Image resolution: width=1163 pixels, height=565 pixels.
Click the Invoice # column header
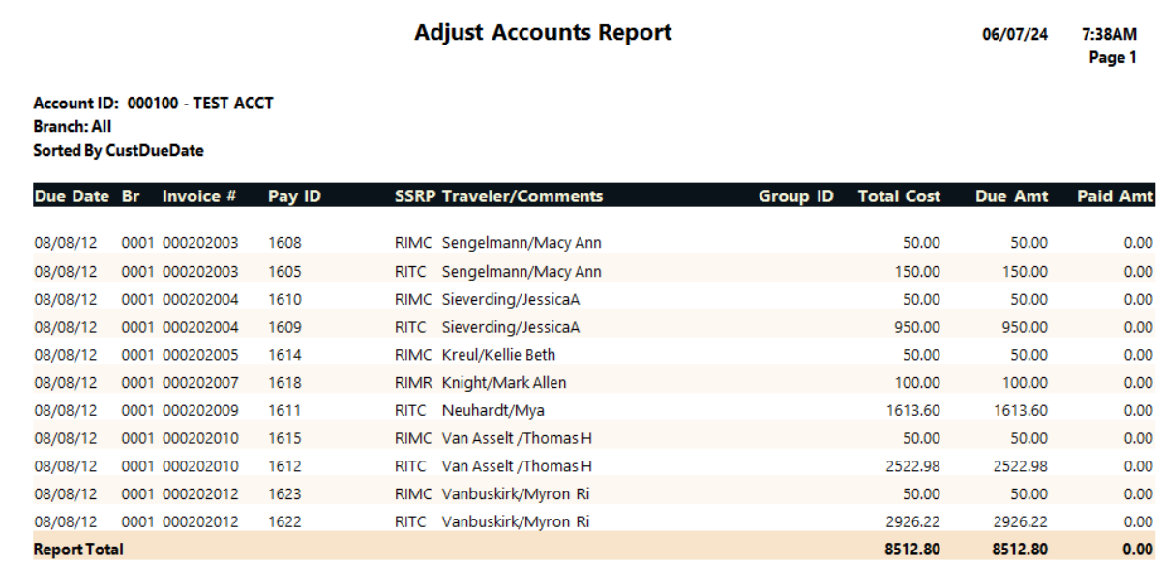coord(199,196)
